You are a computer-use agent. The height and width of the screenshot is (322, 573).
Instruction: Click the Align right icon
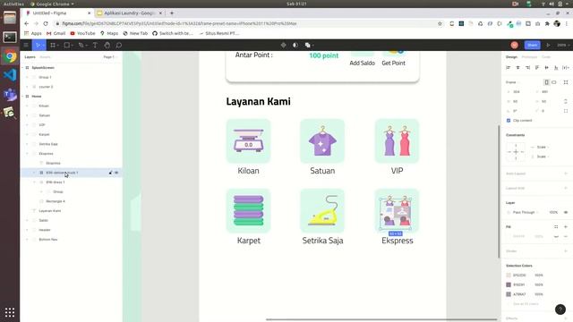click(x=527, y=68)
